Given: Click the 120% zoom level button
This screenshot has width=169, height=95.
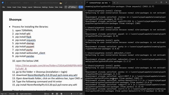Looking at the screenshot, I should point(81,94).
